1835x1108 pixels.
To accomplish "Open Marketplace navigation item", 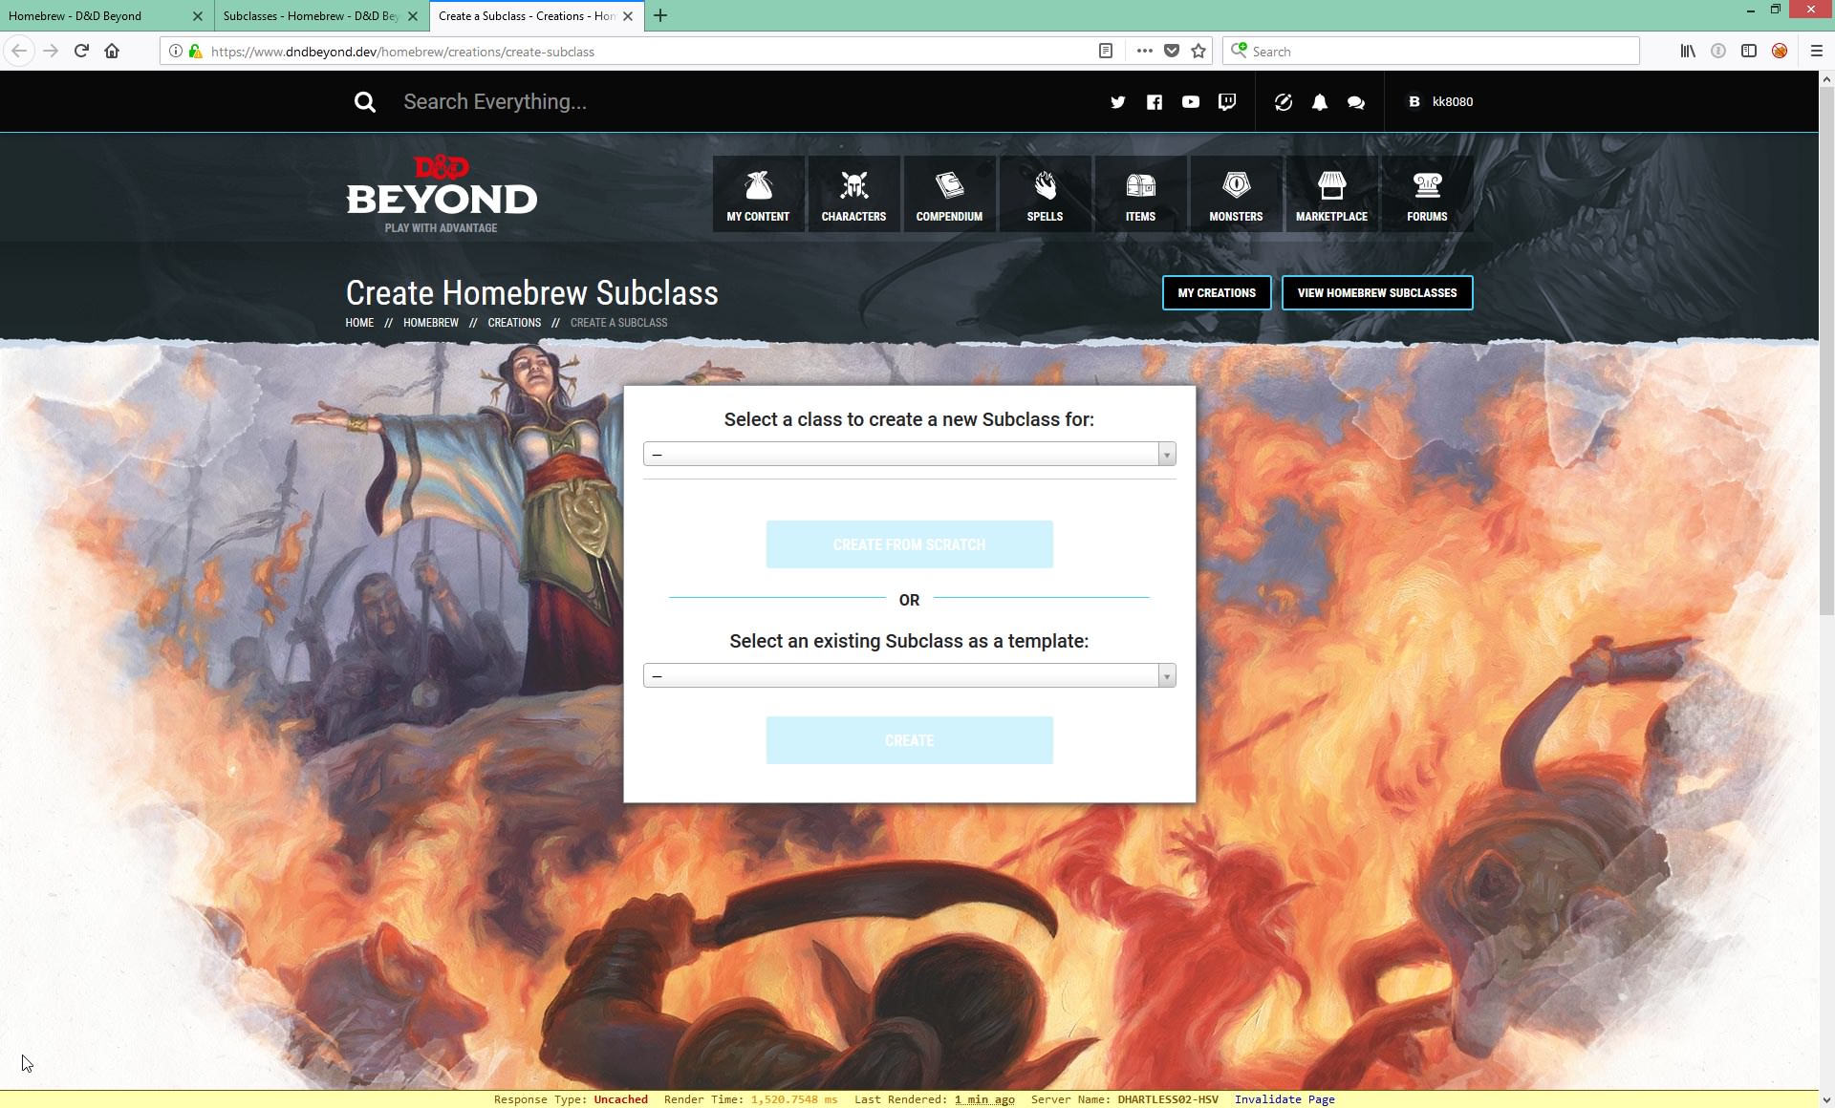I will point(1331,194).
